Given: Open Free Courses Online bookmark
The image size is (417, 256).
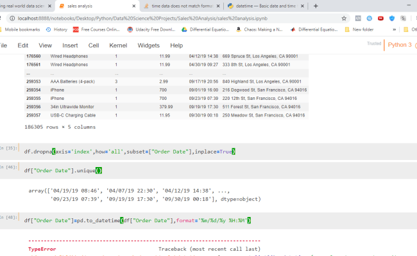Looking at the screenshot, I should pos(96,29).
